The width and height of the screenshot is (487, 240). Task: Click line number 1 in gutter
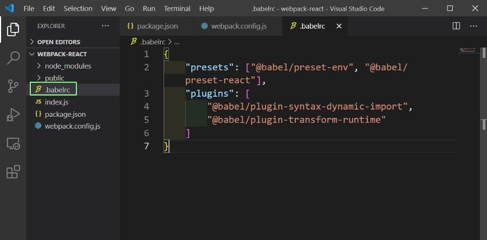[x=146, y=54]
